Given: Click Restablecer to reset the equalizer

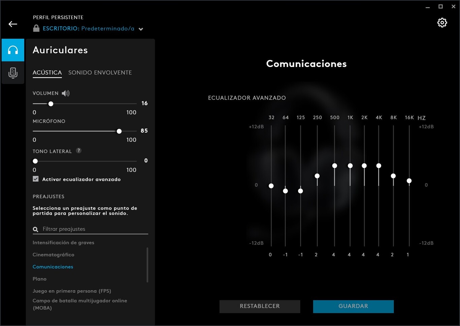Looking at the screenshot, I should 260,306.
